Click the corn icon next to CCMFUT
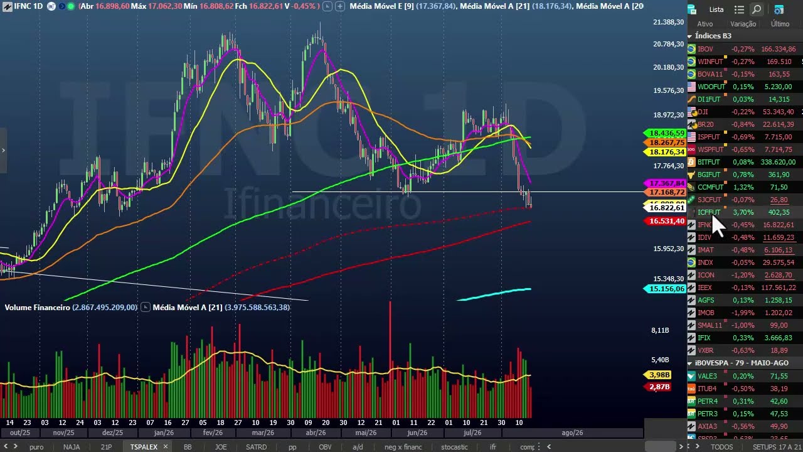Image resolution: width=803 pixels, height=452 pixels. [691, 187]
